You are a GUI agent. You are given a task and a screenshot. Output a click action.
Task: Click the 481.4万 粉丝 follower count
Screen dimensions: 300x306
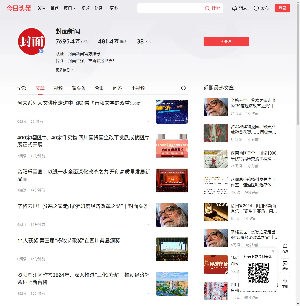pyautogui.click(x=112, y=41)
